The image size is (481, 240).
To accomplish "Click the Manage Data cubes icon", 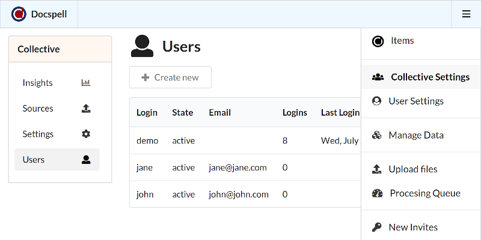I will (x=377, y=135).
